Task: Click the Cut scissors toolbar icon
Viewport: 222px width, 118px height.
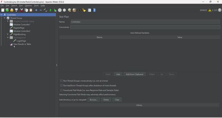Action: [x=22, y=10]
